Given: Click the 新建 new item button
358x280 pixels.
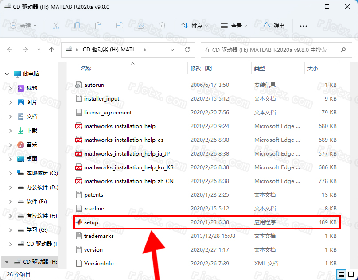Looking at the screenshot, I should (x=23, y=26).
